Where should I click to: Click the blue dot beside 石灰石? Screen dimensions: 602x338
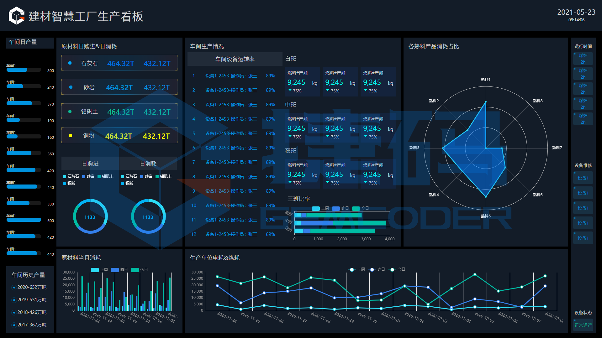pyautogui.click(x=70, y=63)
